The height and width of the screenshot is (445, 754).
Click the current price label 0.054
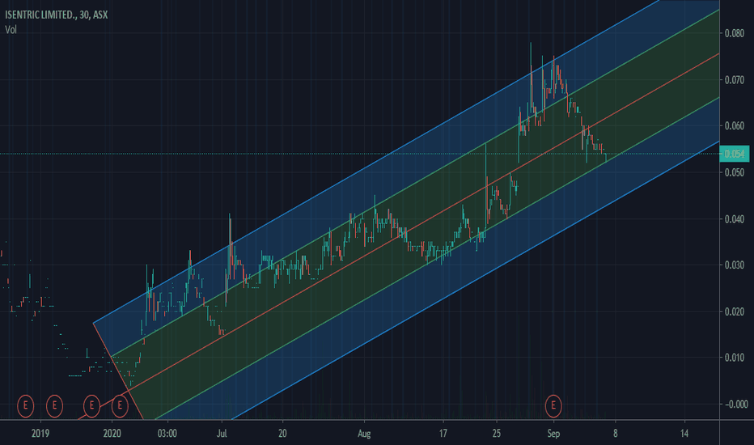[x=735, y=154]
